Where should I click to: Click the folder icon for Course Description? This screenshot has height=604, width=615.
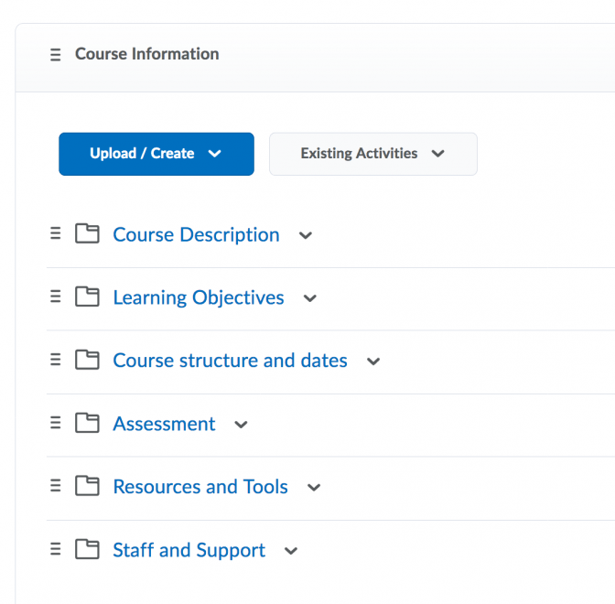coord(87,234)
